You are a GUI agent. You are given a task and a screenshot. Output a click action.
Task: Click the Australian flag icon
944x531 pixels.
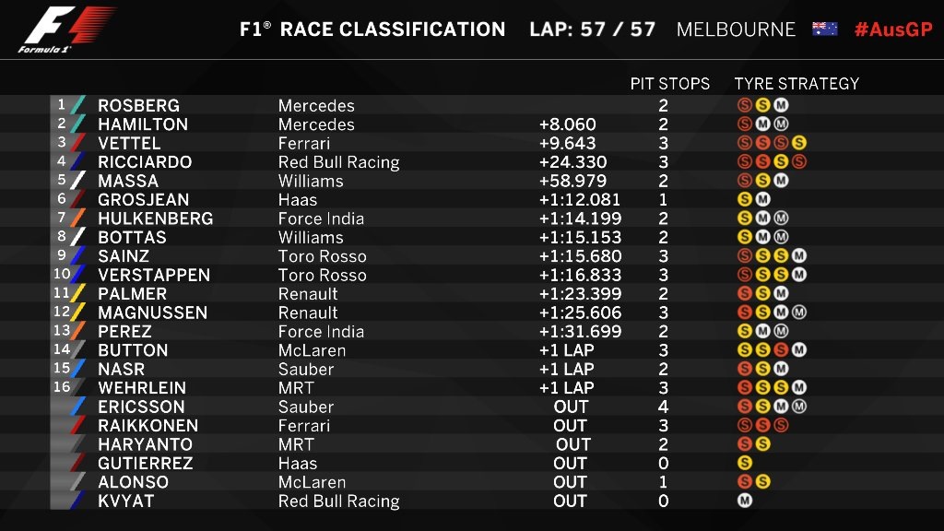(824, 29)
